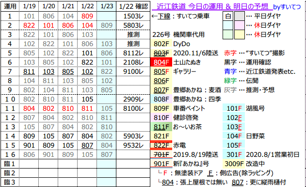The height and width of the screenshot is (187, 306).
Task: Click the 9100レ confirmation cell
Action: click(133, 71)
